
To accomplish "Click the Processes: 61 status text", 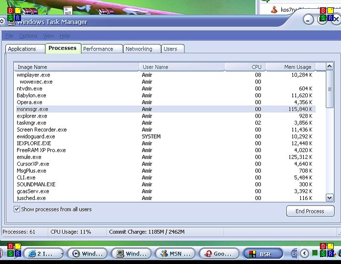I will (x=19, y=232).
